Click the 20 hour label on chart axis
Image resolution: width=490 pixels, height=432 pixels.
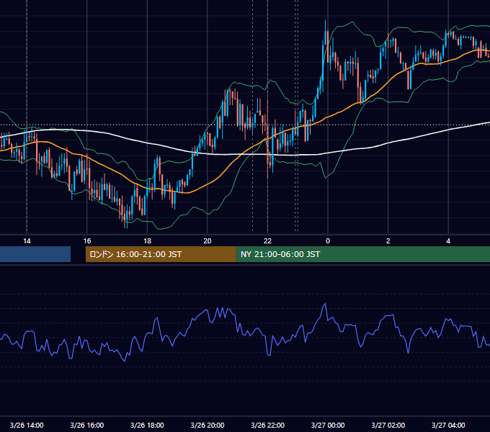click(208, 241)
